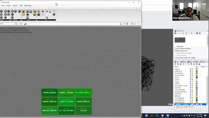The image size is (209, 118).
Task: Click the filter funnel icon in Layers toolbar
Action: coord(191,64)
